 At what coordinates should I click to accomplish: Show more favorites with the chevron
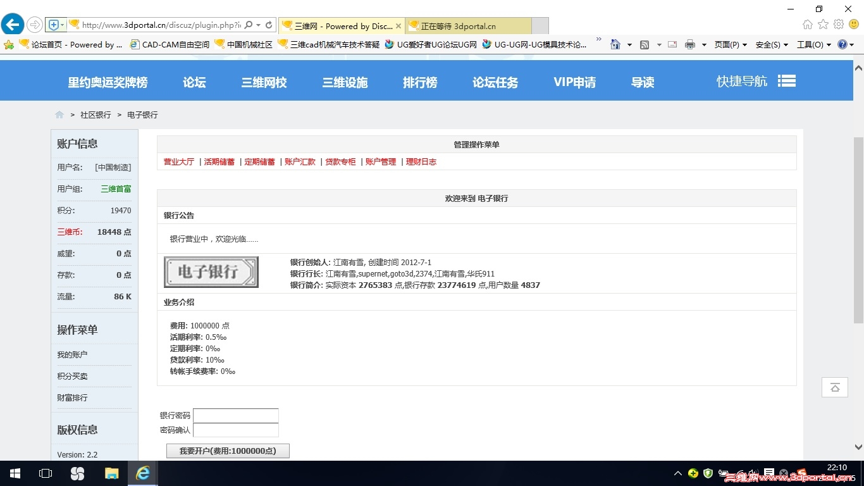[x=598, y=40]
